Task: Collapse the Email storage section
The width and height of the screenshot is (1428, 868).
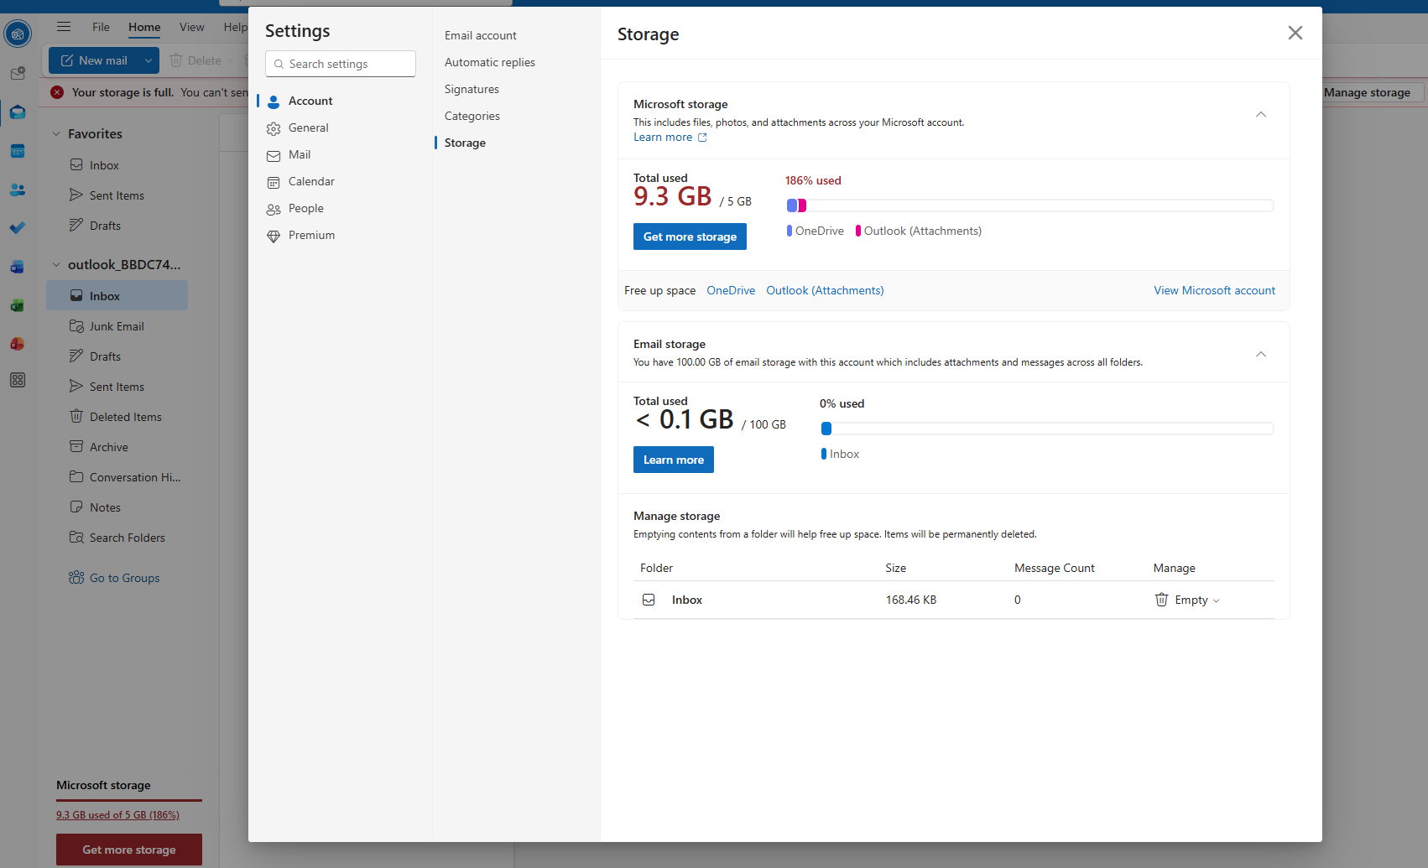Action: point(1260,354)
